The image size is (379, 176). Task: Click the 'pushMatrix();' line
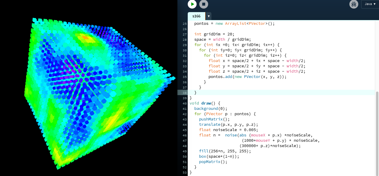(214, 119)
